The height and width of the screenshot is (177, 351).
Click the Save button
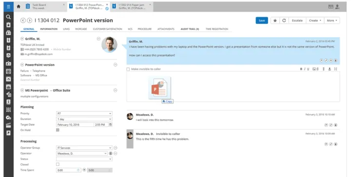[x=262, y=20]
